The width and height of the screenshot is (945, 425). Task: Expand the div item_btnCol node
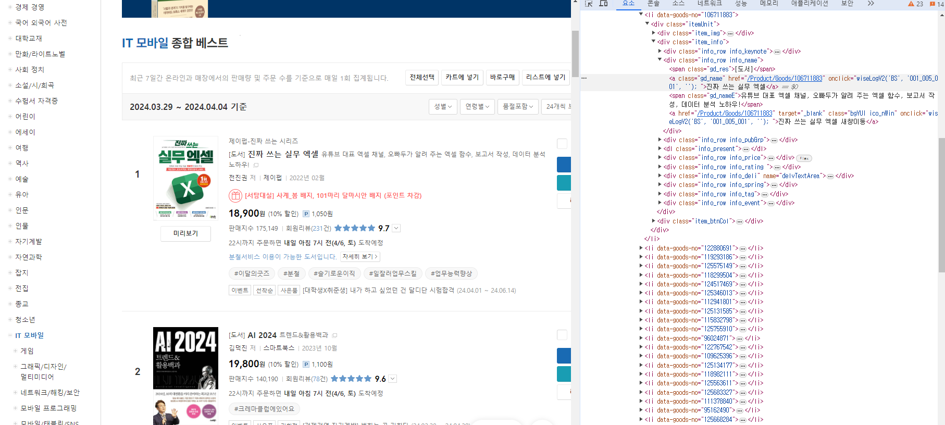tap(654, 221)
